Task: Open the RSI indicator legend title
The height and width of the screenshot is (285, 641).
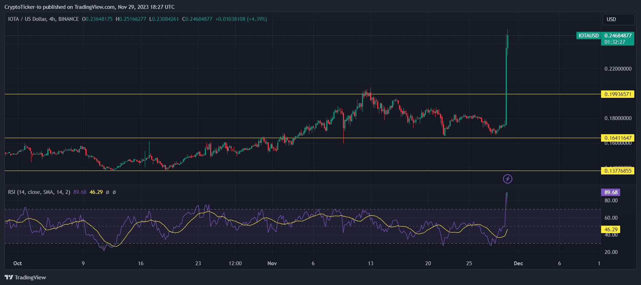Action: (x=39, y=192)
